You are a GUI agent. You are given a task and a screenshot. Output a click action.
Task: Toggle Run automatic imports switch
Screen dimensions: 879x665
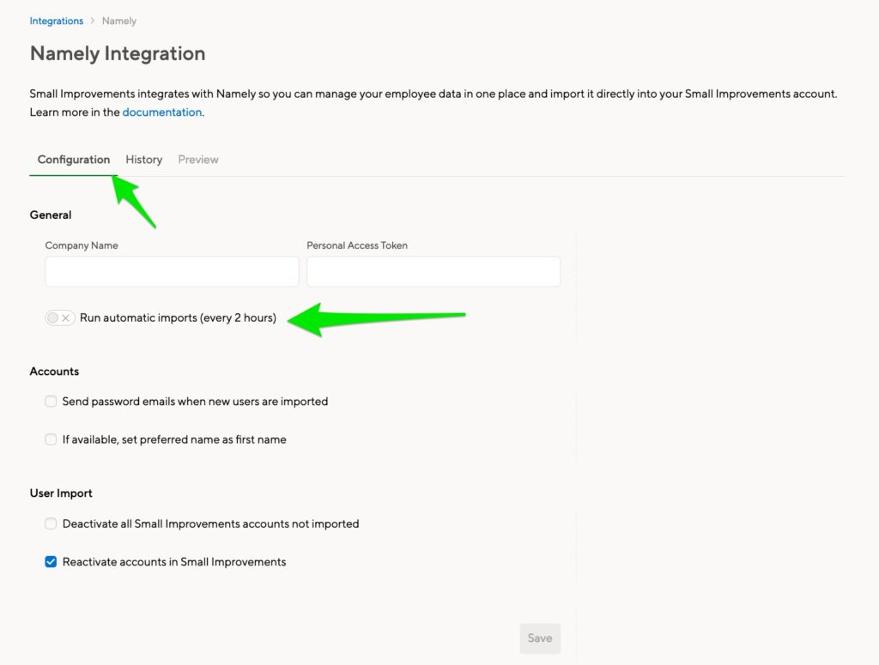tap(60, 318)
